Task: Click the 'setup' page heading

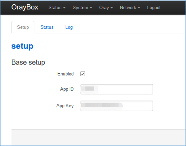Action: [x=22, y=46]
